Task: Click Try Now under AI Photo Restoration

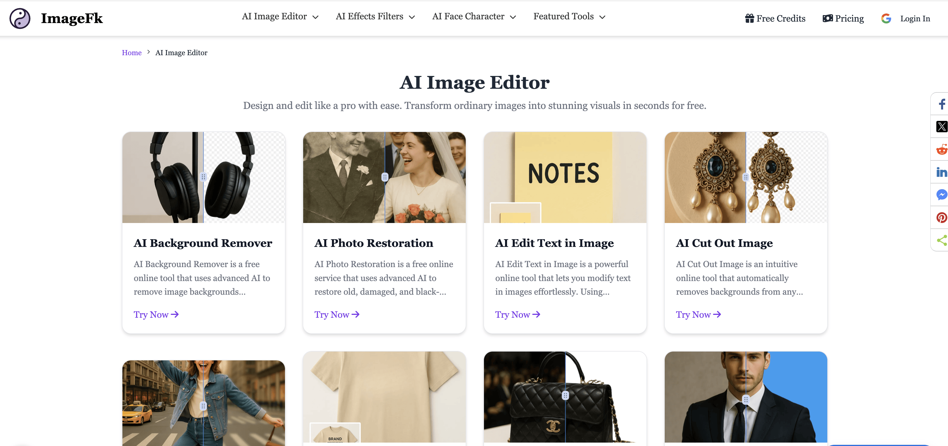Action: [x=336, y=314]
